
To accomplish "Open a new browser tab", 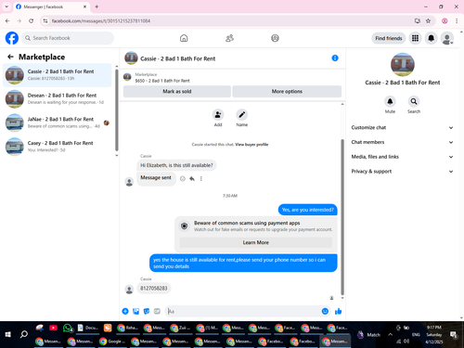I will (x=97, y=6).
